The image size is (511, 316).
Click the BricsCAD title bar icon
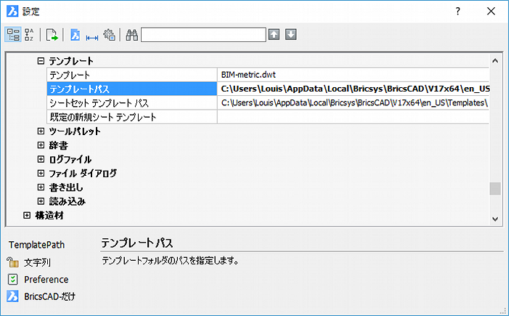[x=12, y=11]
